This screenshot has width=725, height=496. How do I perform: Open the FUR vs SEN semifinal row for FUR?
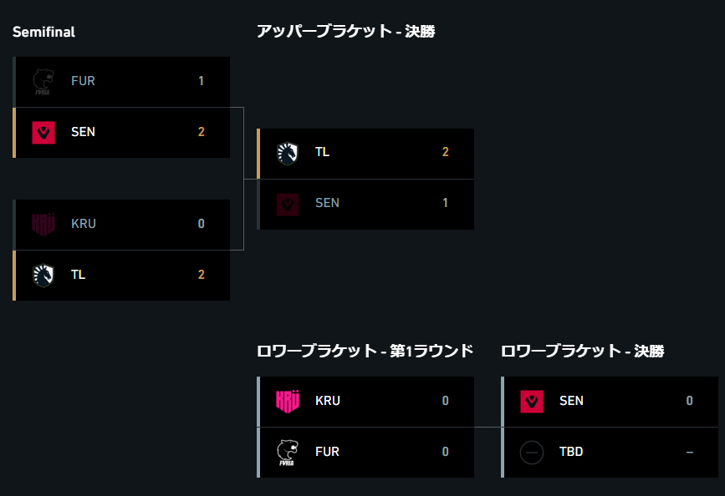click(121, 82)
